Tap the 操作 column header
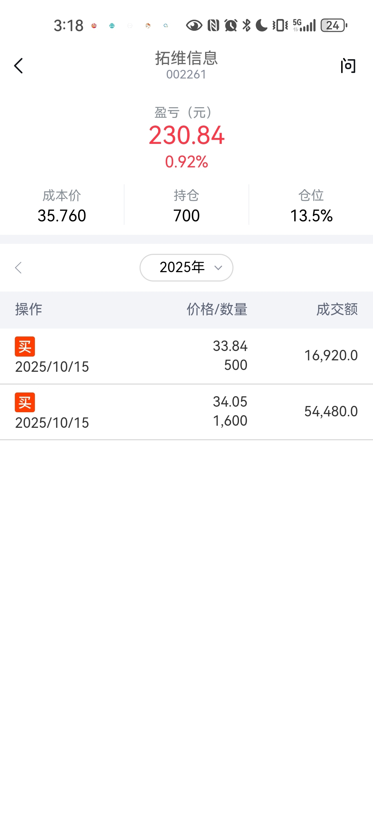Image resolution: width=373 pixels, height=830 pixels. [x=29, y=309]
